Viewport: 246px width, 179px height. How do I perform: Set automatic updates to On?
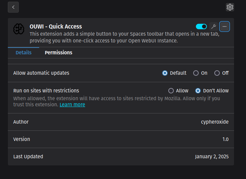(x=196, y=73)
